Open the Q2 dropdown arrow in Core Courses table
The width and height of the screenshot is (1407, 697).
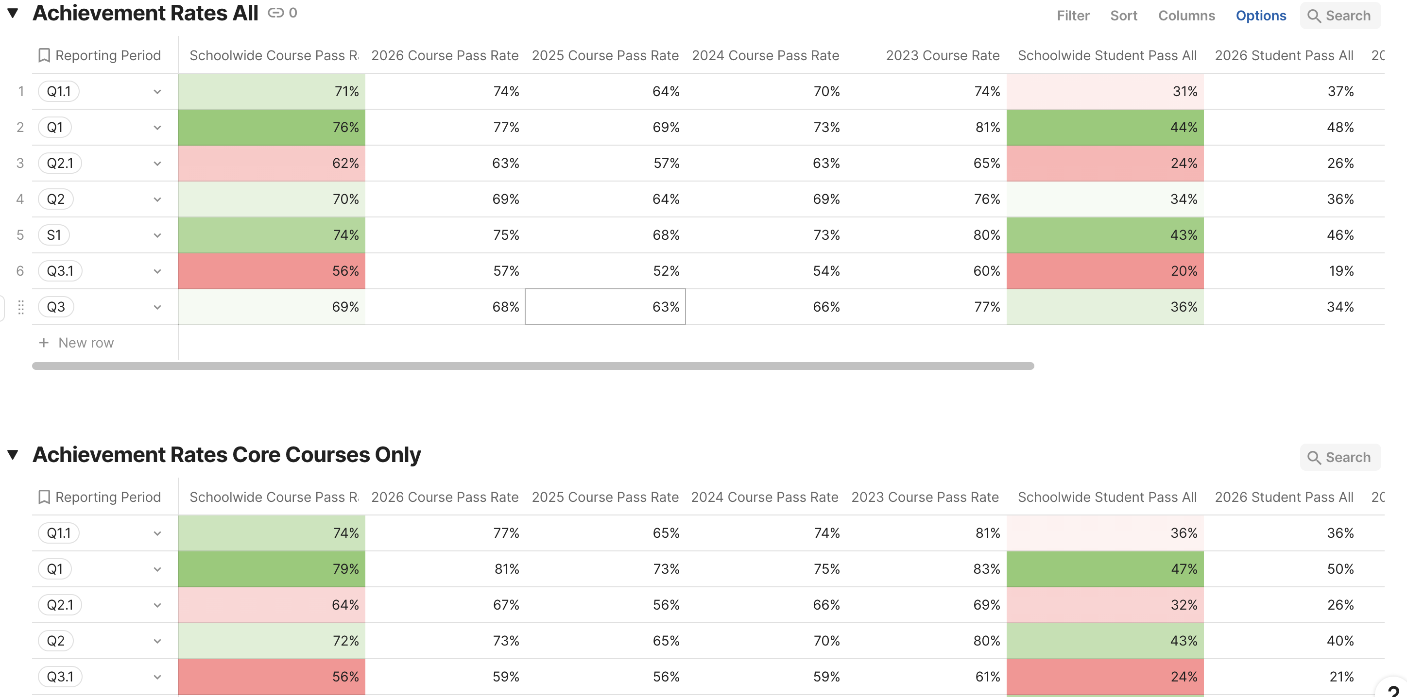click(157, 641)
